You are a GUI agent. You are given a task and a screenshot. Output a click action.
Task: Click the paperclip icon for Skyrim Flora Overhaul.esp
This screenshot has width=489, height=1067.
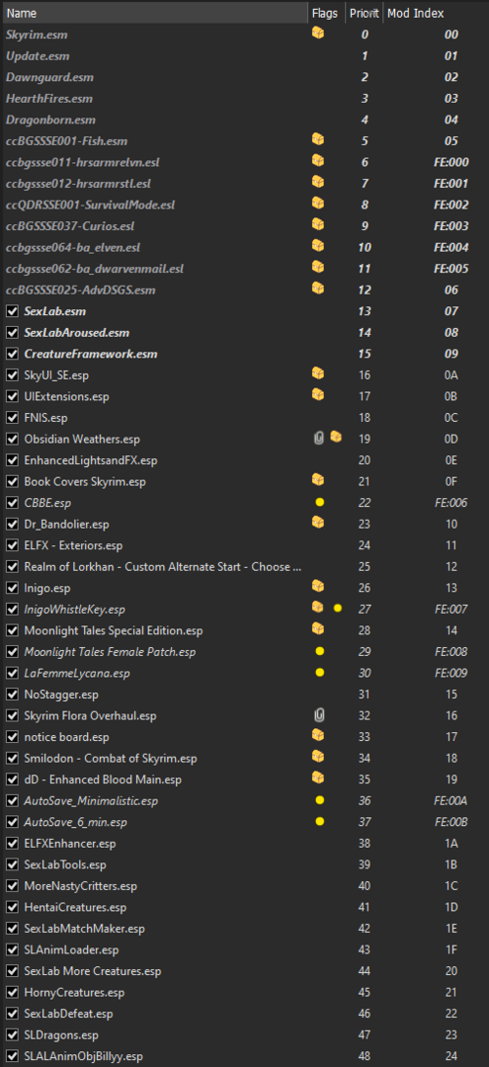click(x=319, y=715)
